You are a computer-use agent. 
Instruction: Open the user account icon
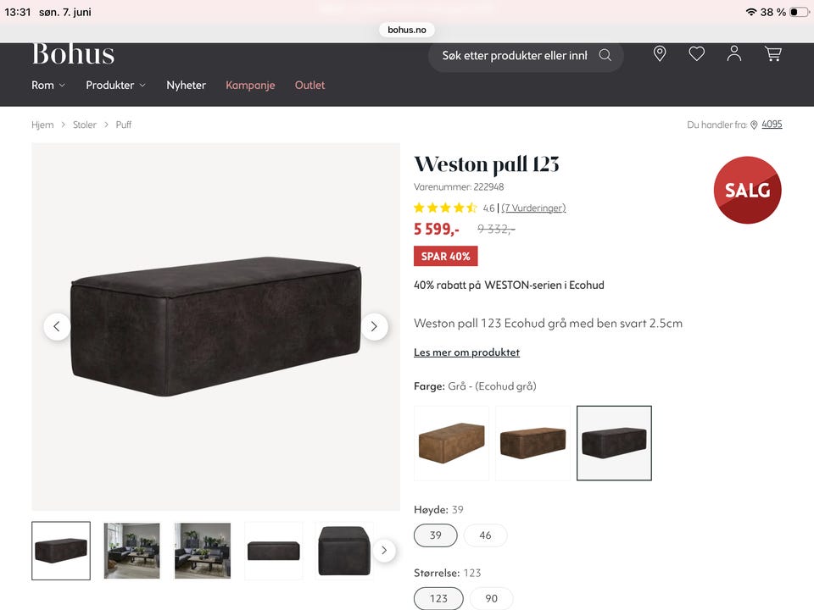[734, 53]
